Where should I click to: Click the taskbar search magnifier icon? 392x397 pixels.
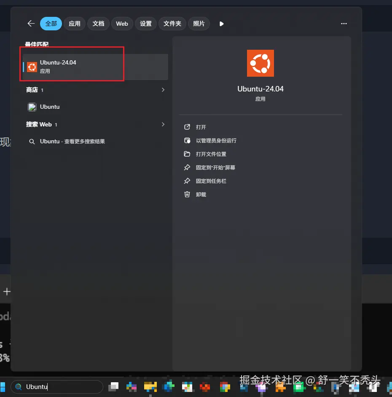click(x=18, y=386)
